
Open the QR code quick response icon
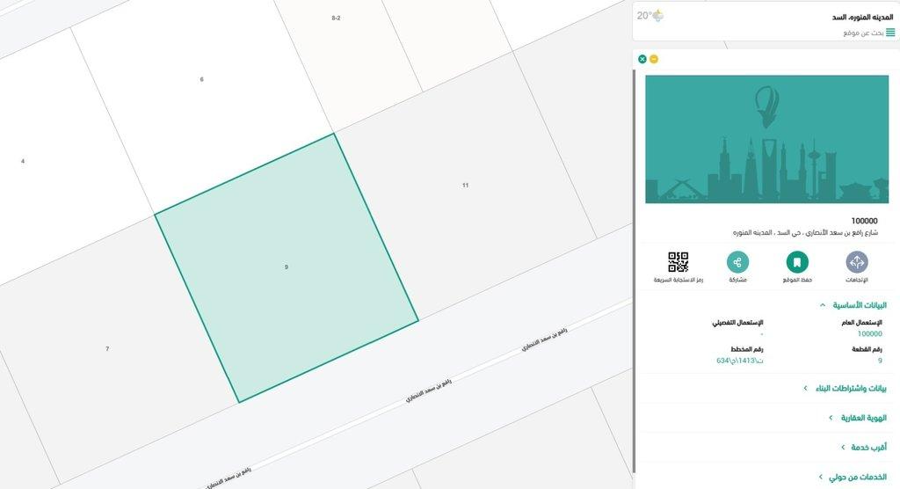678,262
